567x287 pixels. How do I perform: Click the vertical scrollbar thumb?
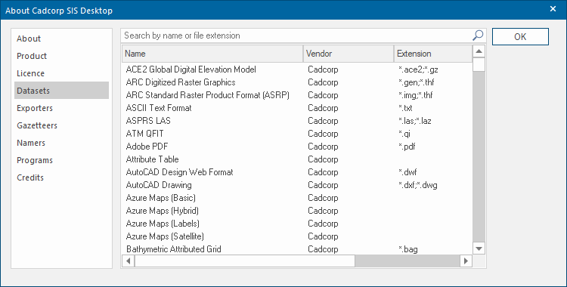pos(479,65)
